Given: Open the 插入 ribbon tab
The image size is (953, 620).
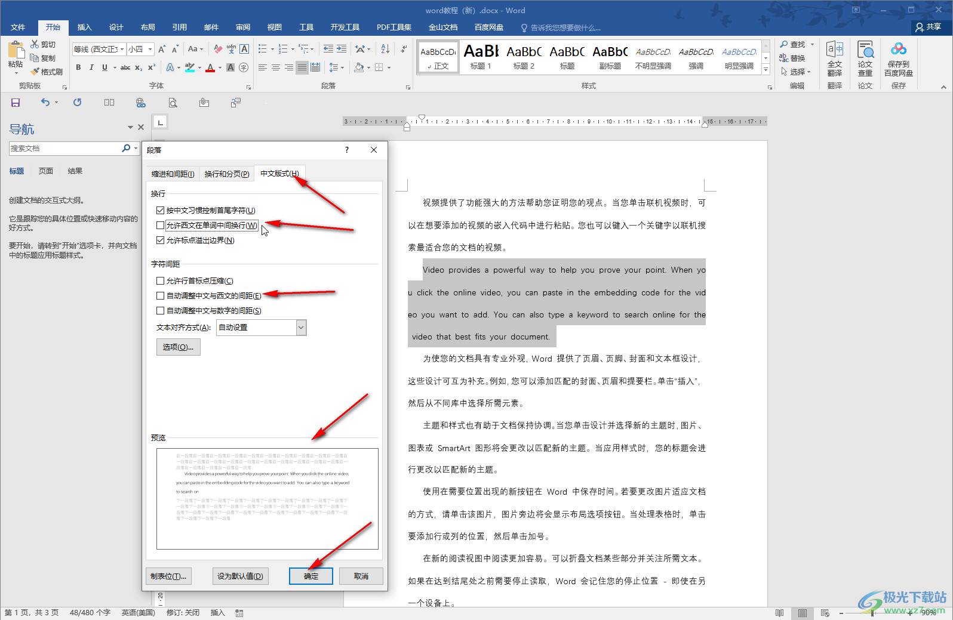Looking at the screenshot, I should pos(85,27).
